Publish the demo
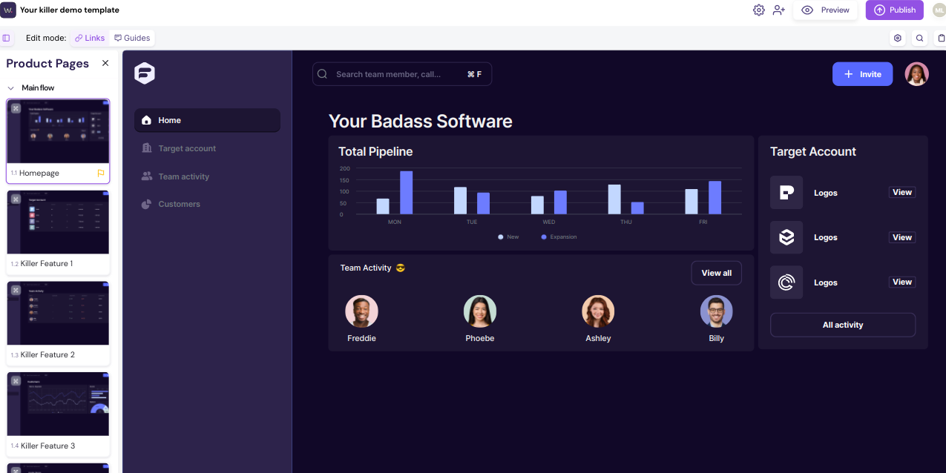 894,10
